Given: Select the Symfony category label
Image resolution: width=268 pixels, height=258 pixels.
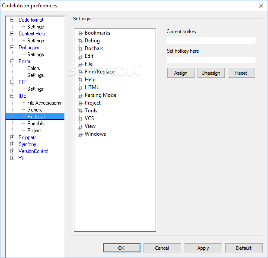Looking at the screenshot, I should pos(27,144).
